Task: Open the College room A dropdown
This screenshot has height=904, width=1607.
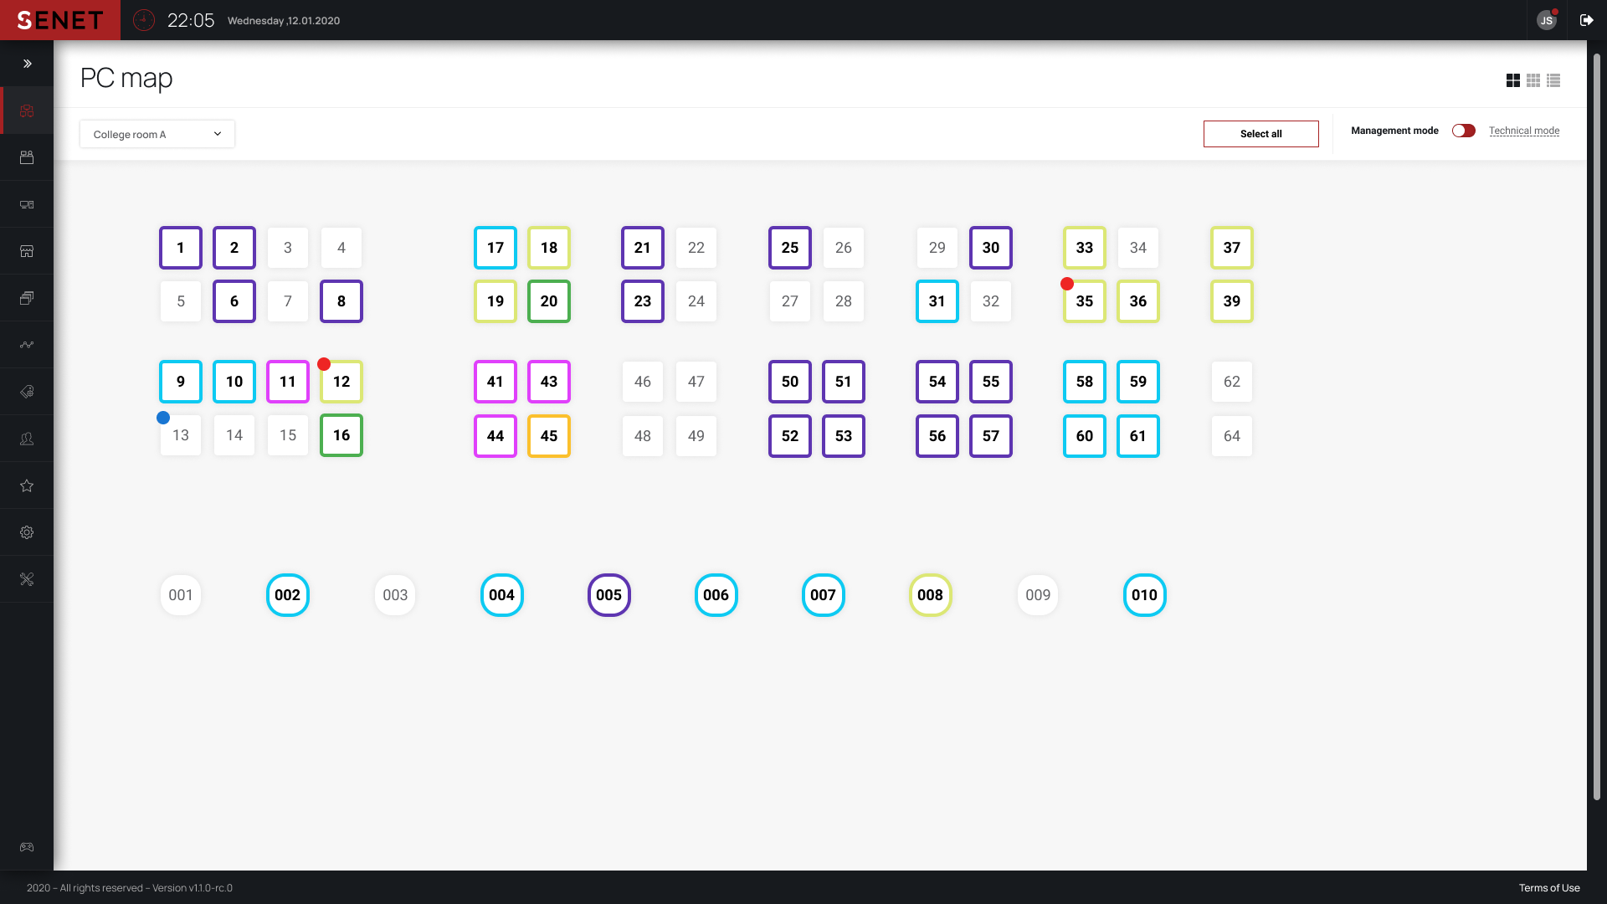Action: tap(157, 134)
